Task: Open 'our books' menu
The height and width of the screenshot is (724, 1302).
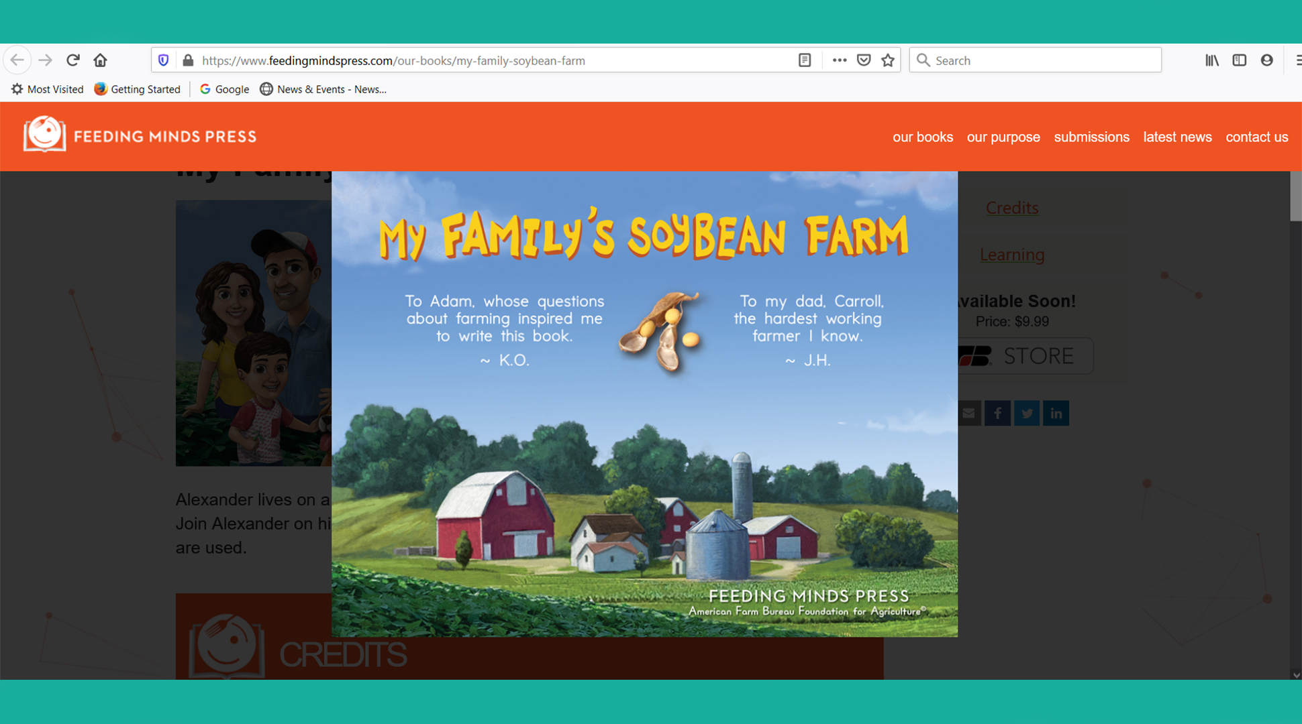Action: 923,137
